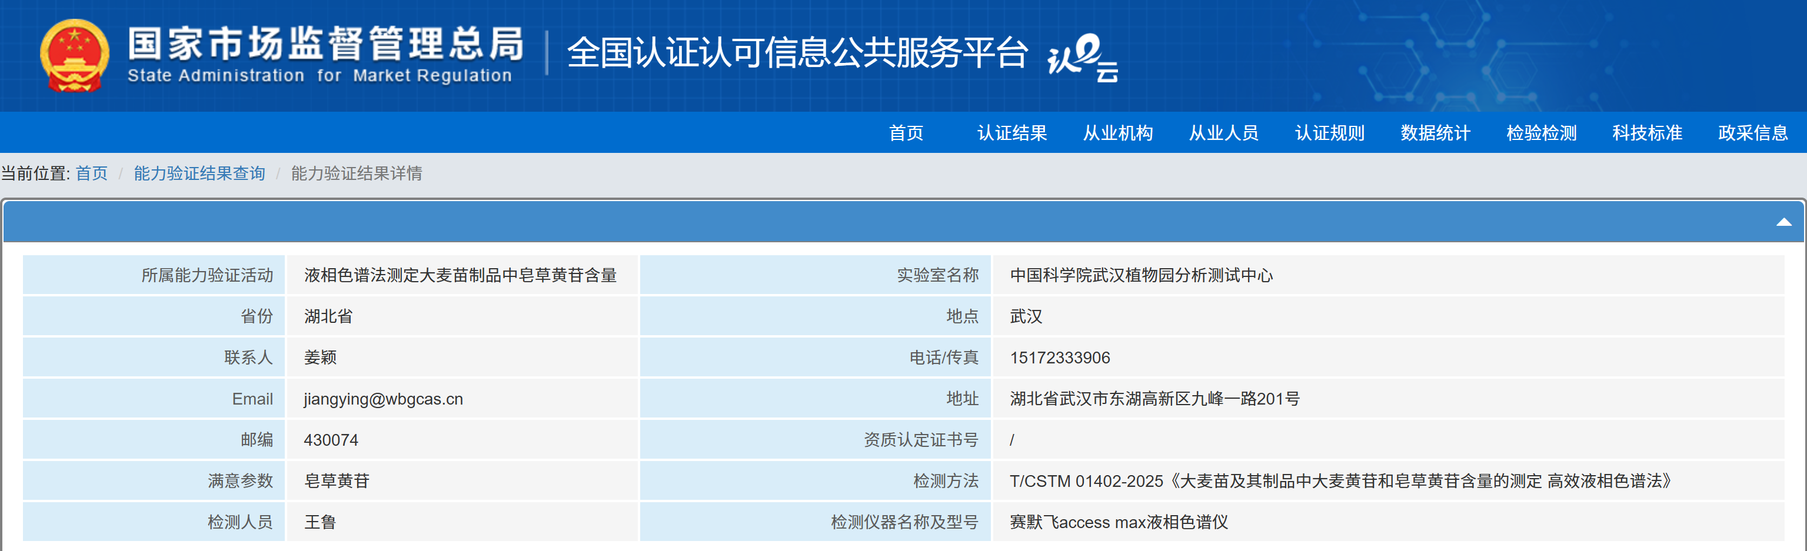The width and height of the screenshot is (1807, 551).
Task: Select 从业机构 in the navigation bar
Action: pyautogui.click(x=1117, y=133)
